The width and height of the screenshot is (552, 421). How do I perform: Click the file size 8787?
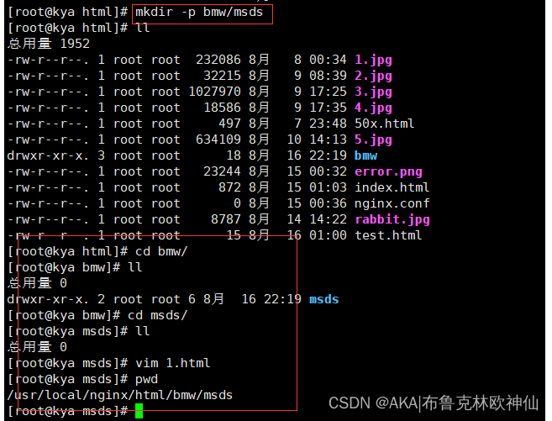(226, 219)
